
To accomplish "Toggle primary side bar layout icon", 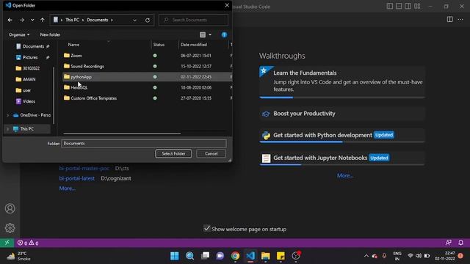I will 390,7.
